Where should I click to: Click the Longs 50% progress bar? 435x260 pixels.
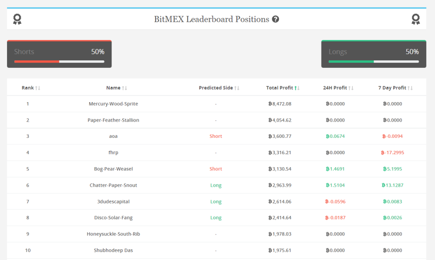tap(374, 62)
